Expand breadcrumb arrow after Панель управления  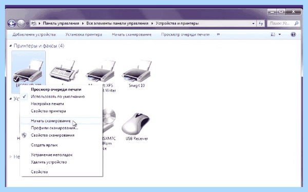(83, 24)
